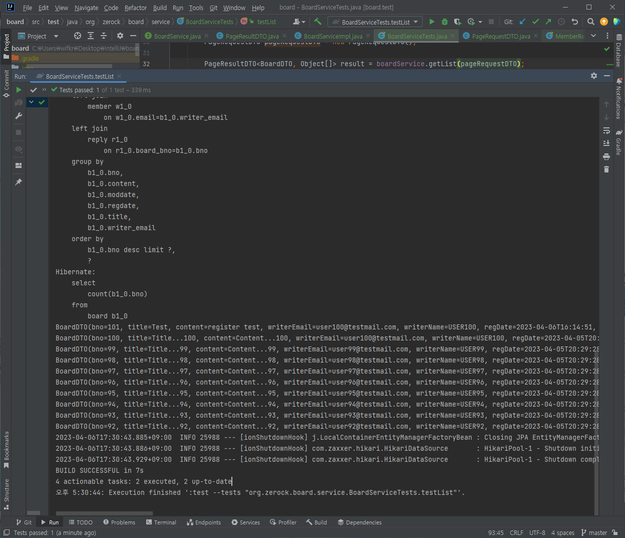Click the Run console horizontal scrollbar

[104, 513]
